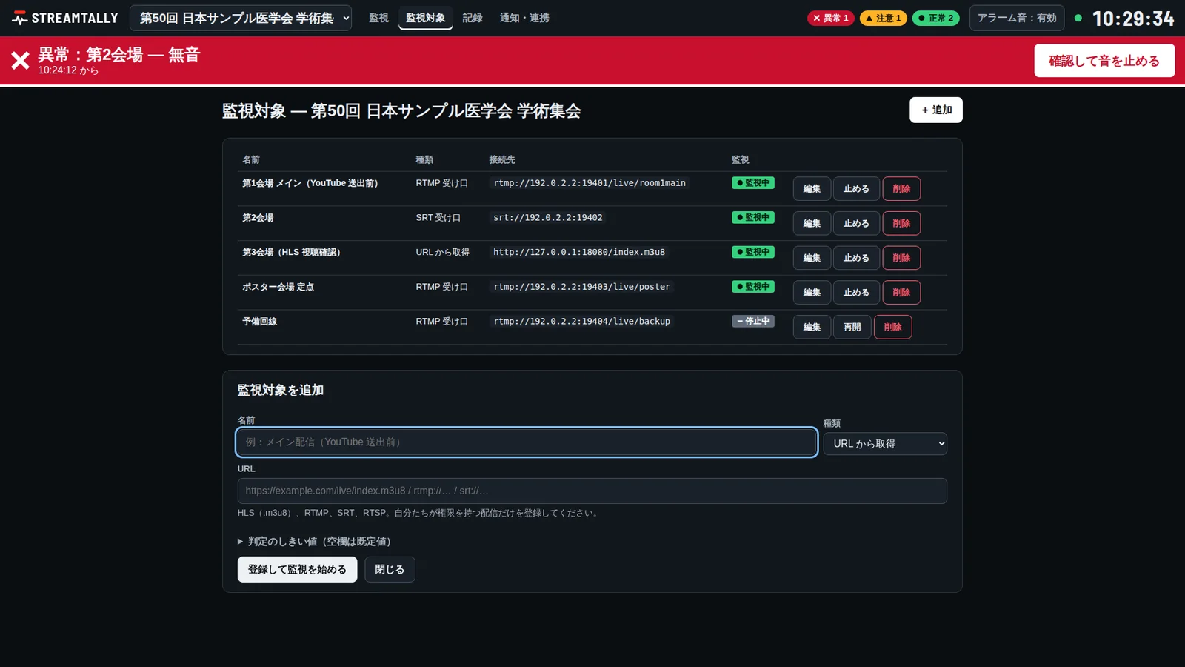
Task: Click the URL から取得 cell in 第3会場 row
Action: coord(442,253)
